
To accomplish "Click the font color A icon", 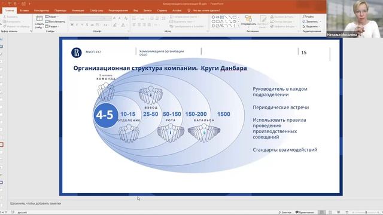I will 123,25.
